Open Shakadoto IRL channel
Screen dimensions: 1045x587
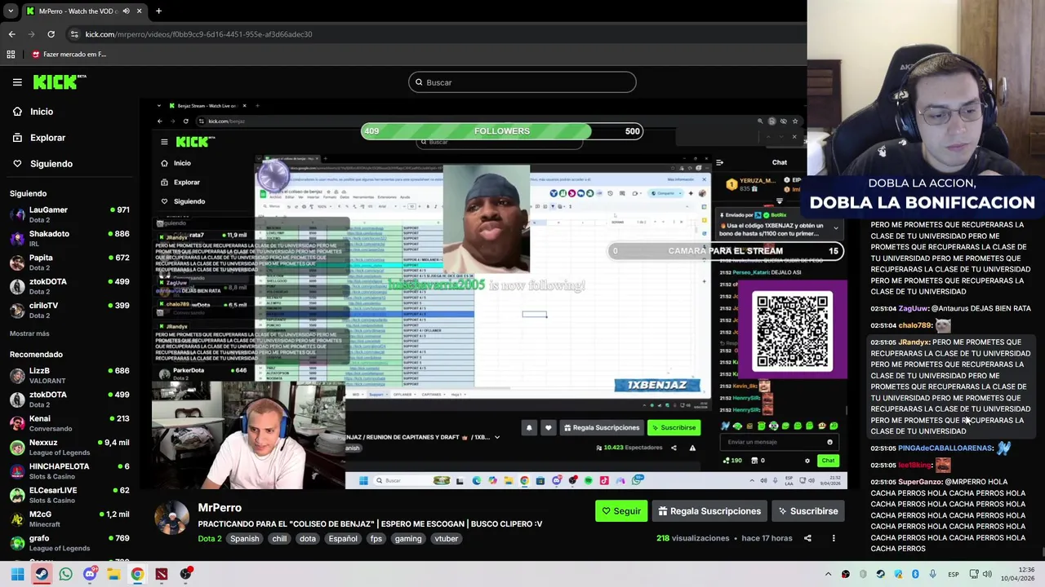point(69,239)
